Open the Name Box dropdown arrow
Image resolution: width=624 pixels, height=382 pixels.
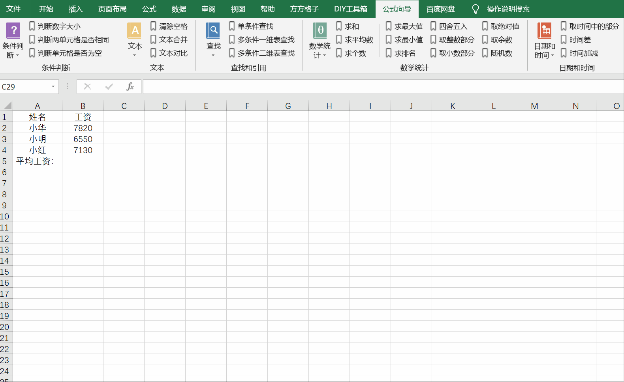[x=53, y=86]
